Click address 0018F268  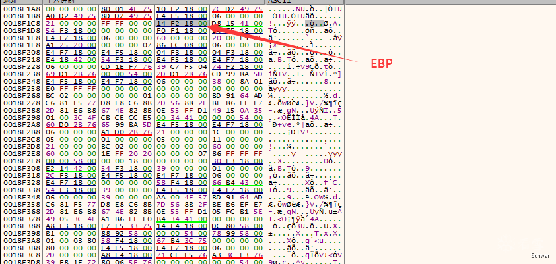pos(21,95)
